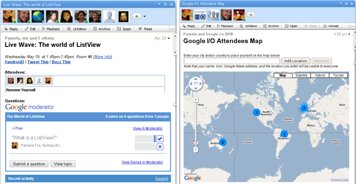The height and width of the screenshot is (184, 356).
Task: Switch map to Map view
Action: coord(283,75)
